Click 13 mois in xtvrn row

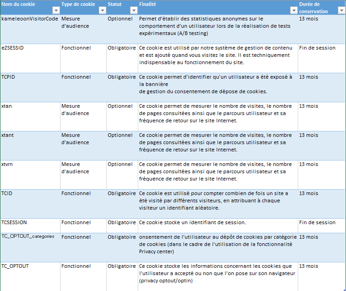pyautogui.click(x=322, y=175)
